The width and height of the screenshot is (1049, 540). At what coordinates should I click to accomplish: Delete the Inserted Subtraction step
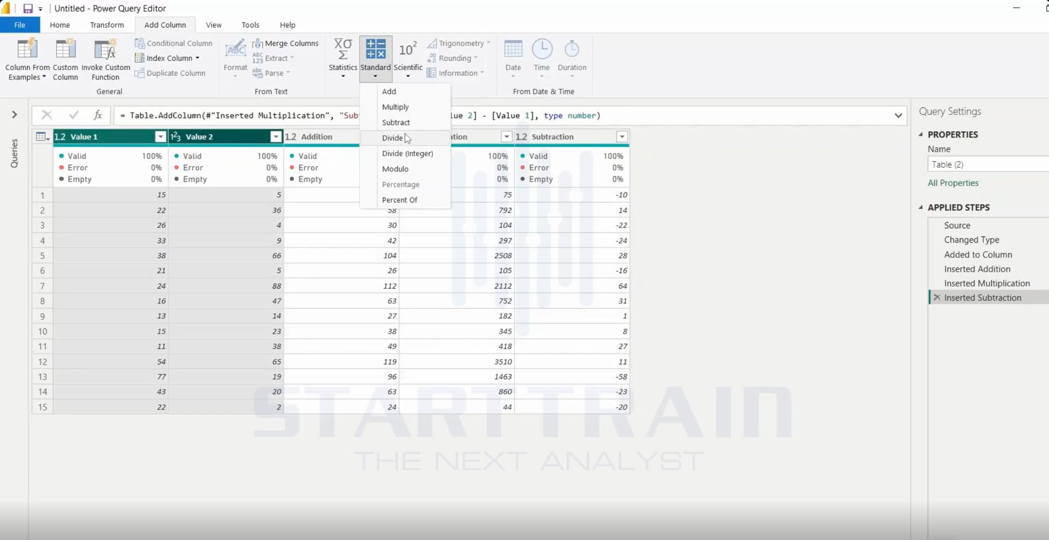tap(937, 298)
